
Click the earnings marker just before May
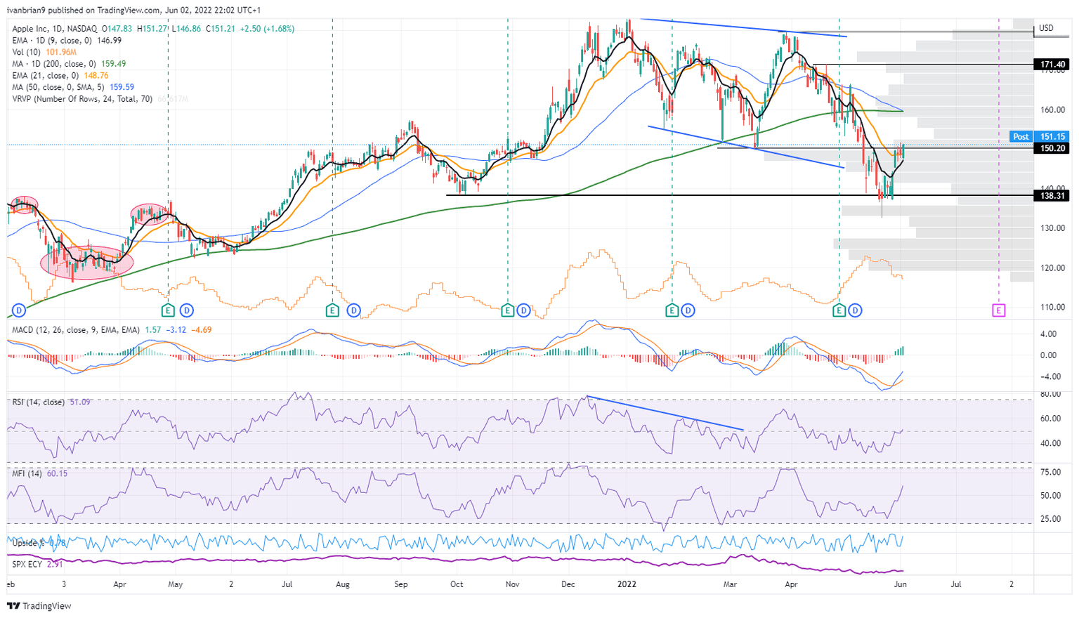click(169, 310)
